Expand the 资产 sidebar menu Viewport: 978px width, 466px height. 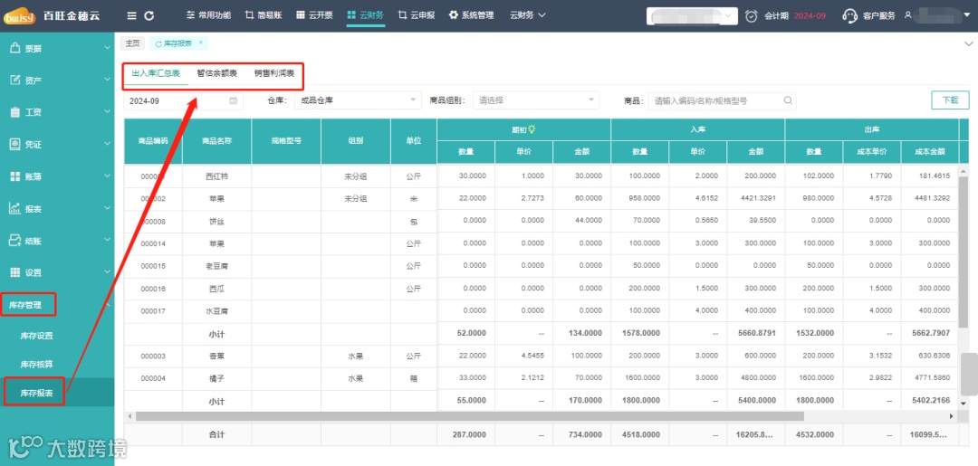pyautogui.click(x=107, y=81)
